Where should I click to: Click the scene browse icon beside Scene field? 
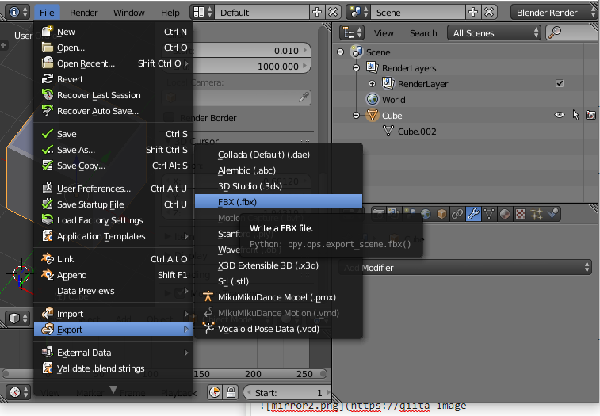(358, 12)
